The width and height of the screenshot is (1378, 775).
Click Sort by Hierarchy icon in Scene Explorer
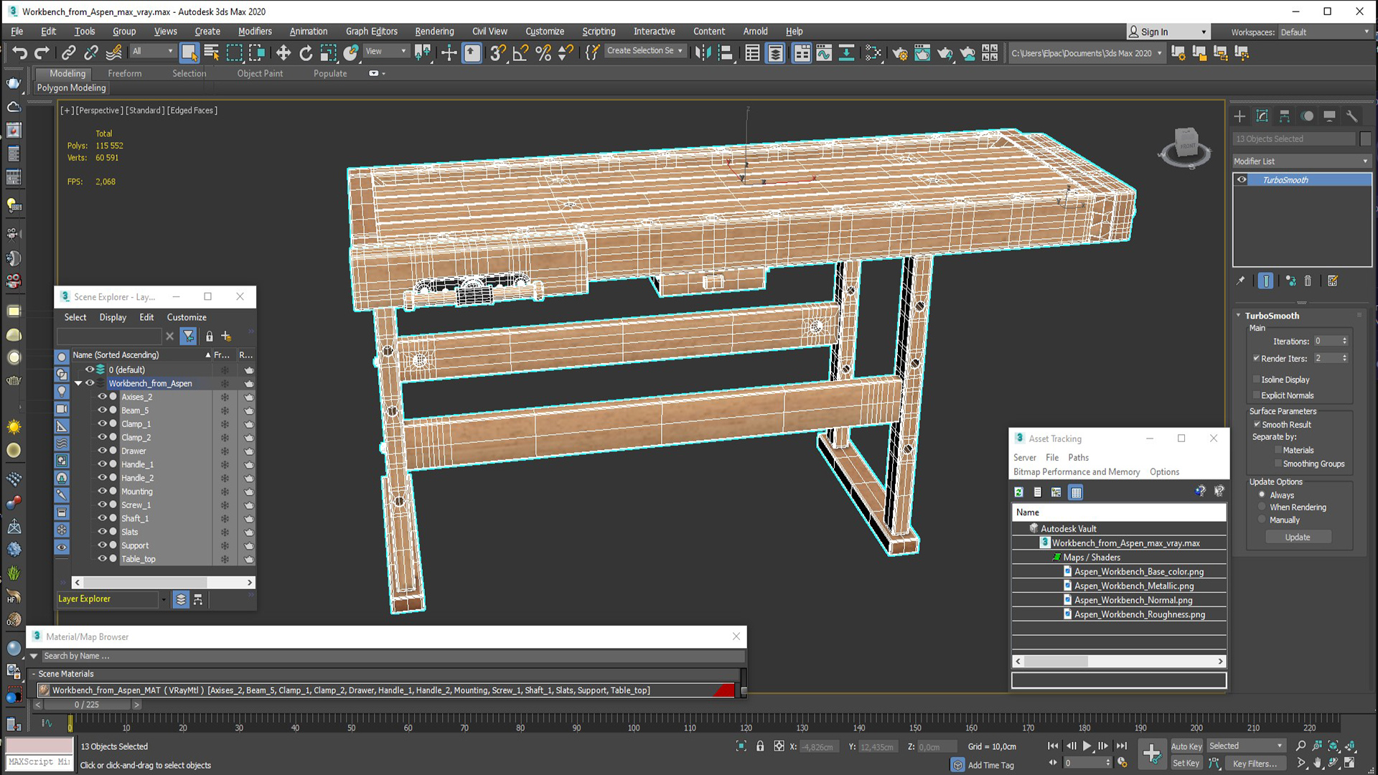point(198,599)
